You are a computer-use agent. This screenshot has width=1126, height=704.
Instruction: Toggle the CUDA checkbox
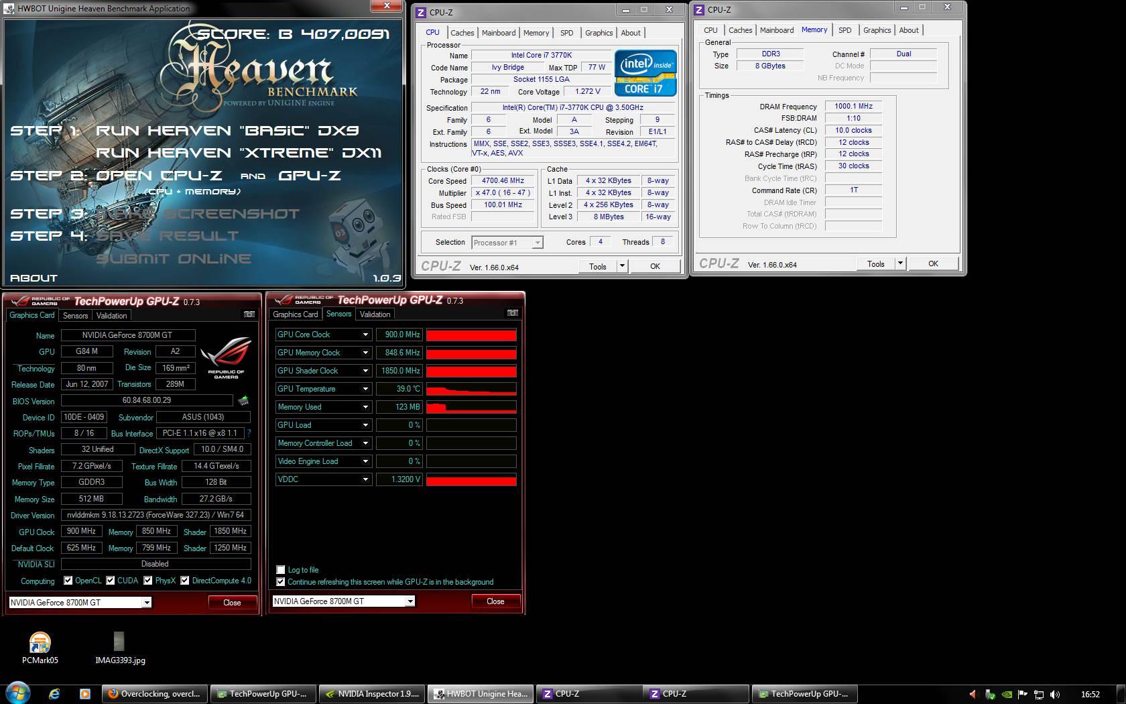[x=110, y=581]
